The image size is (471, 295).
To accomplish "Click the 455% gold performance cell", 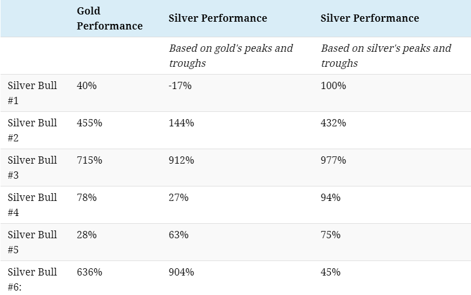I will [x=89, y=123].
